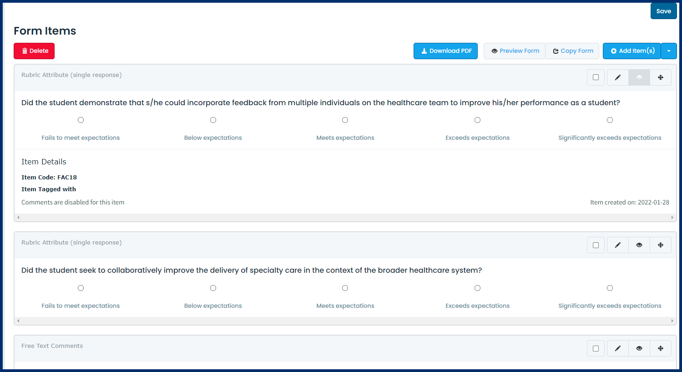Click move handle of the incorporate feedback item

(661, 77)
